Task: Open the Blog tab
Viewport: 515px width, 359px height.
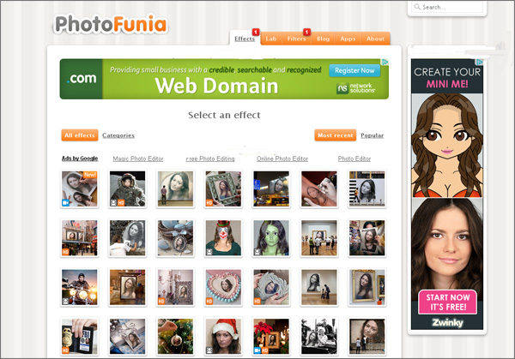Action: click(323, 39)
